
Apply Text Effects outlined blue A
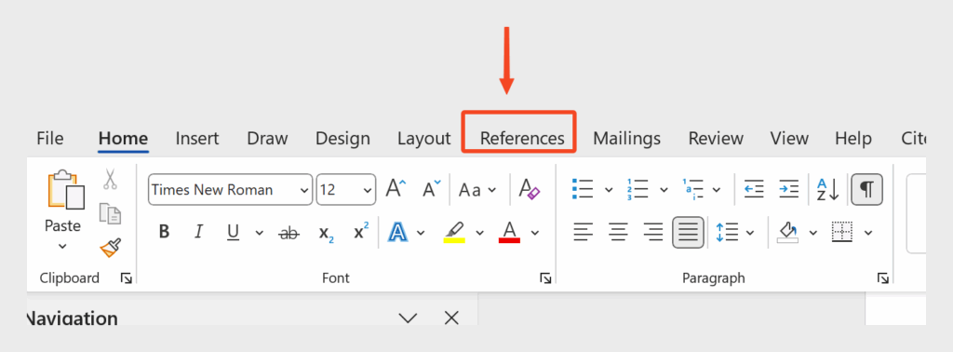point(397,232)
